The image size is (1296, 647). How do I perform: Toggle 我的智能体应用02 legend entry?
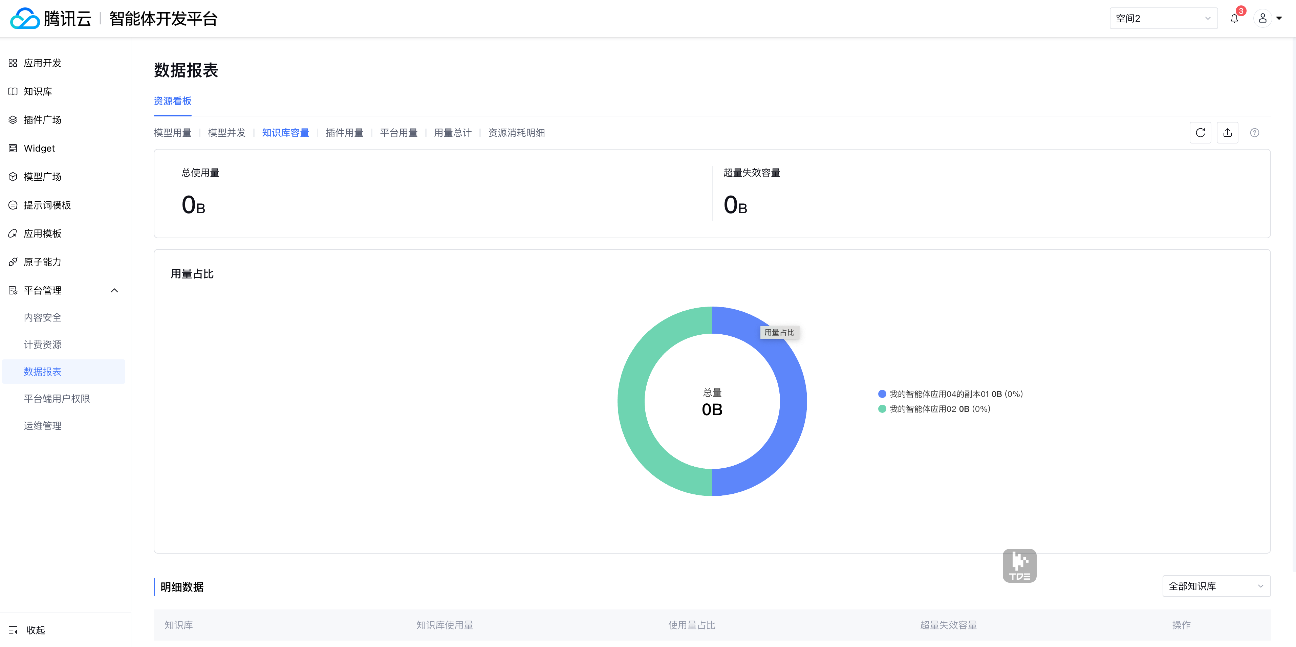point(934,409)
